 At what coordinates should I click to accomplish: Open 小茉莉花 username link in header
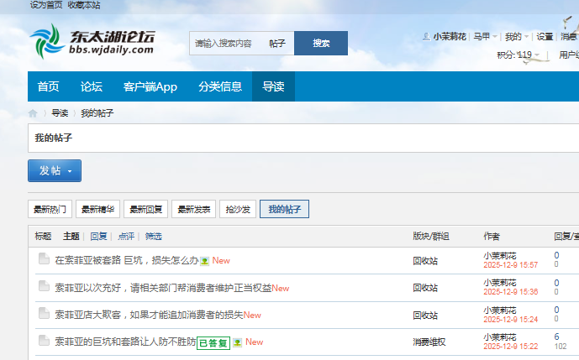point(450,37)
